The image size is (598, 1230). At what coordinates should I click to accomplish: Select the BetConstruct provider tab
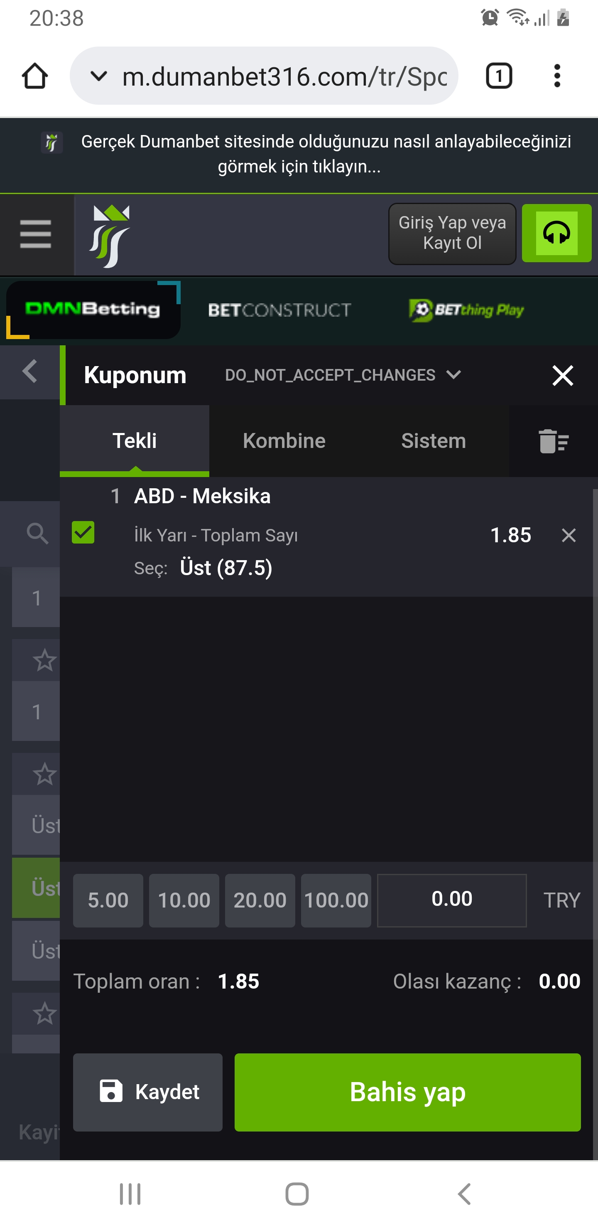279,310
